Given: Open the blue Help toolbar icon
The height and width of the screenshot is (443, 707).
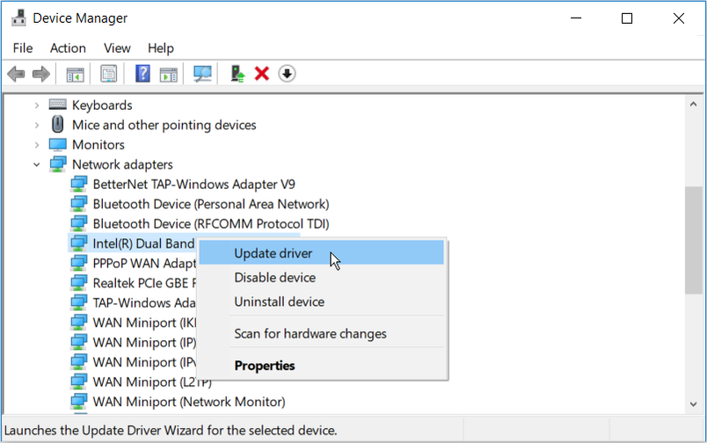Looking at the screenshot, I should (x=142, y=74).
